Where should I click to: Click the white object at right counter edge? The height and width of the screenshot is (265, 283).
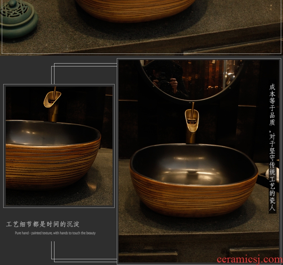[277, 175]
